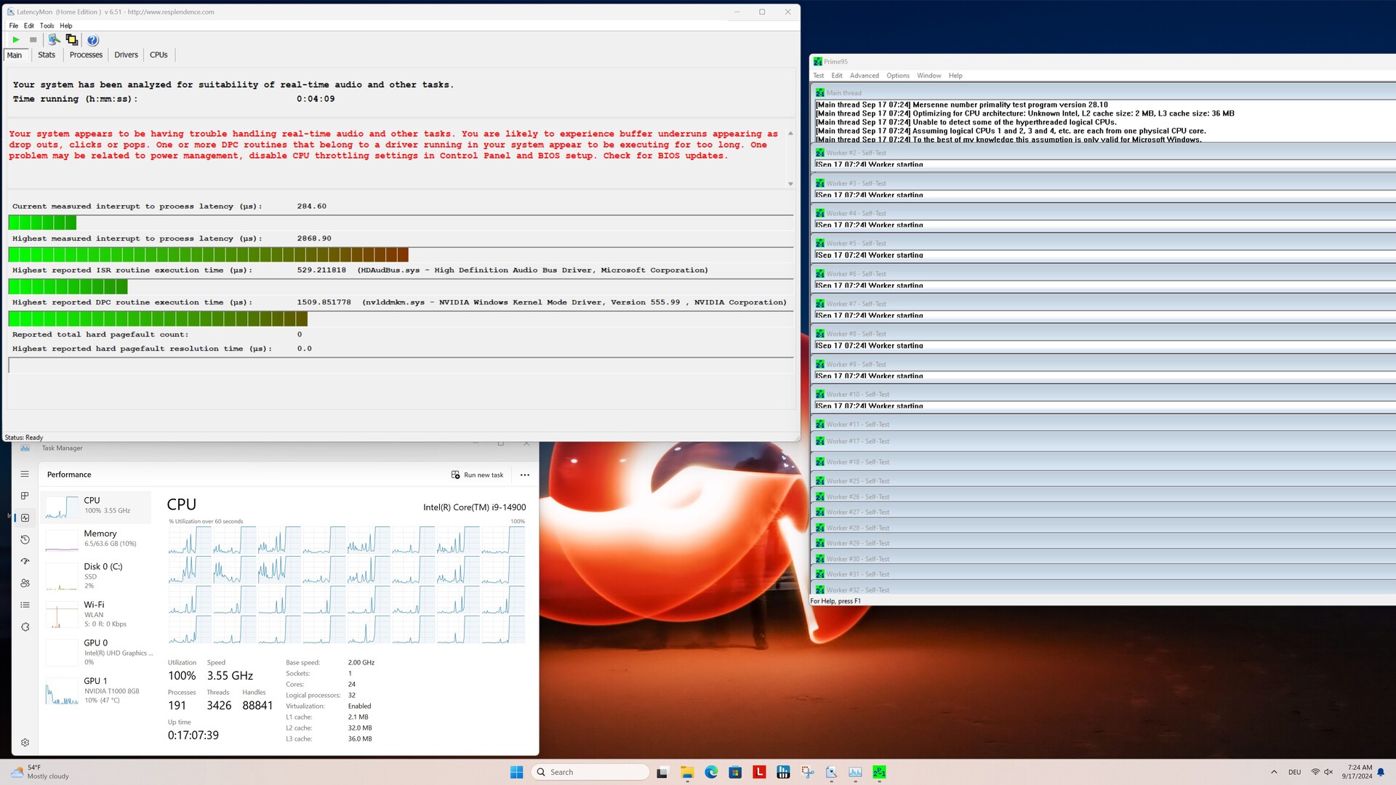Open Task Manager Startup apps page
Image resolution: width=1396 pixels, height=785 pixels.
coord(25,561)
